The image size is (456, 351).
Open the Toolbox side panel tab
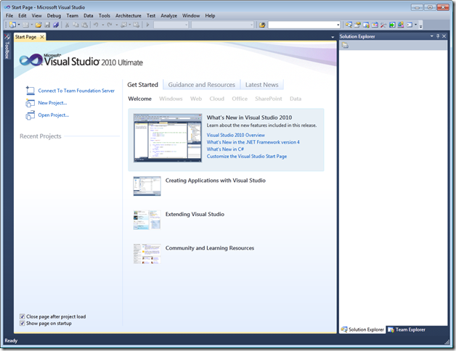click(7, 46)
